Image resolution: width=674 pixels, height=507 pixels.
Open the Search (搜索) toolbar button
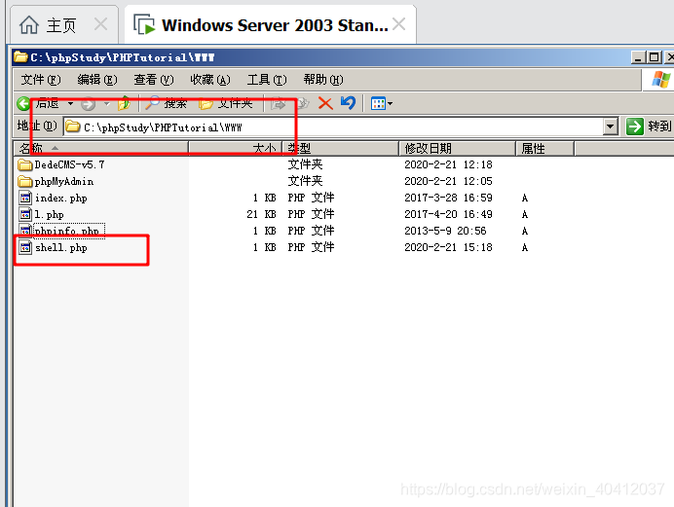click(167, 103)
